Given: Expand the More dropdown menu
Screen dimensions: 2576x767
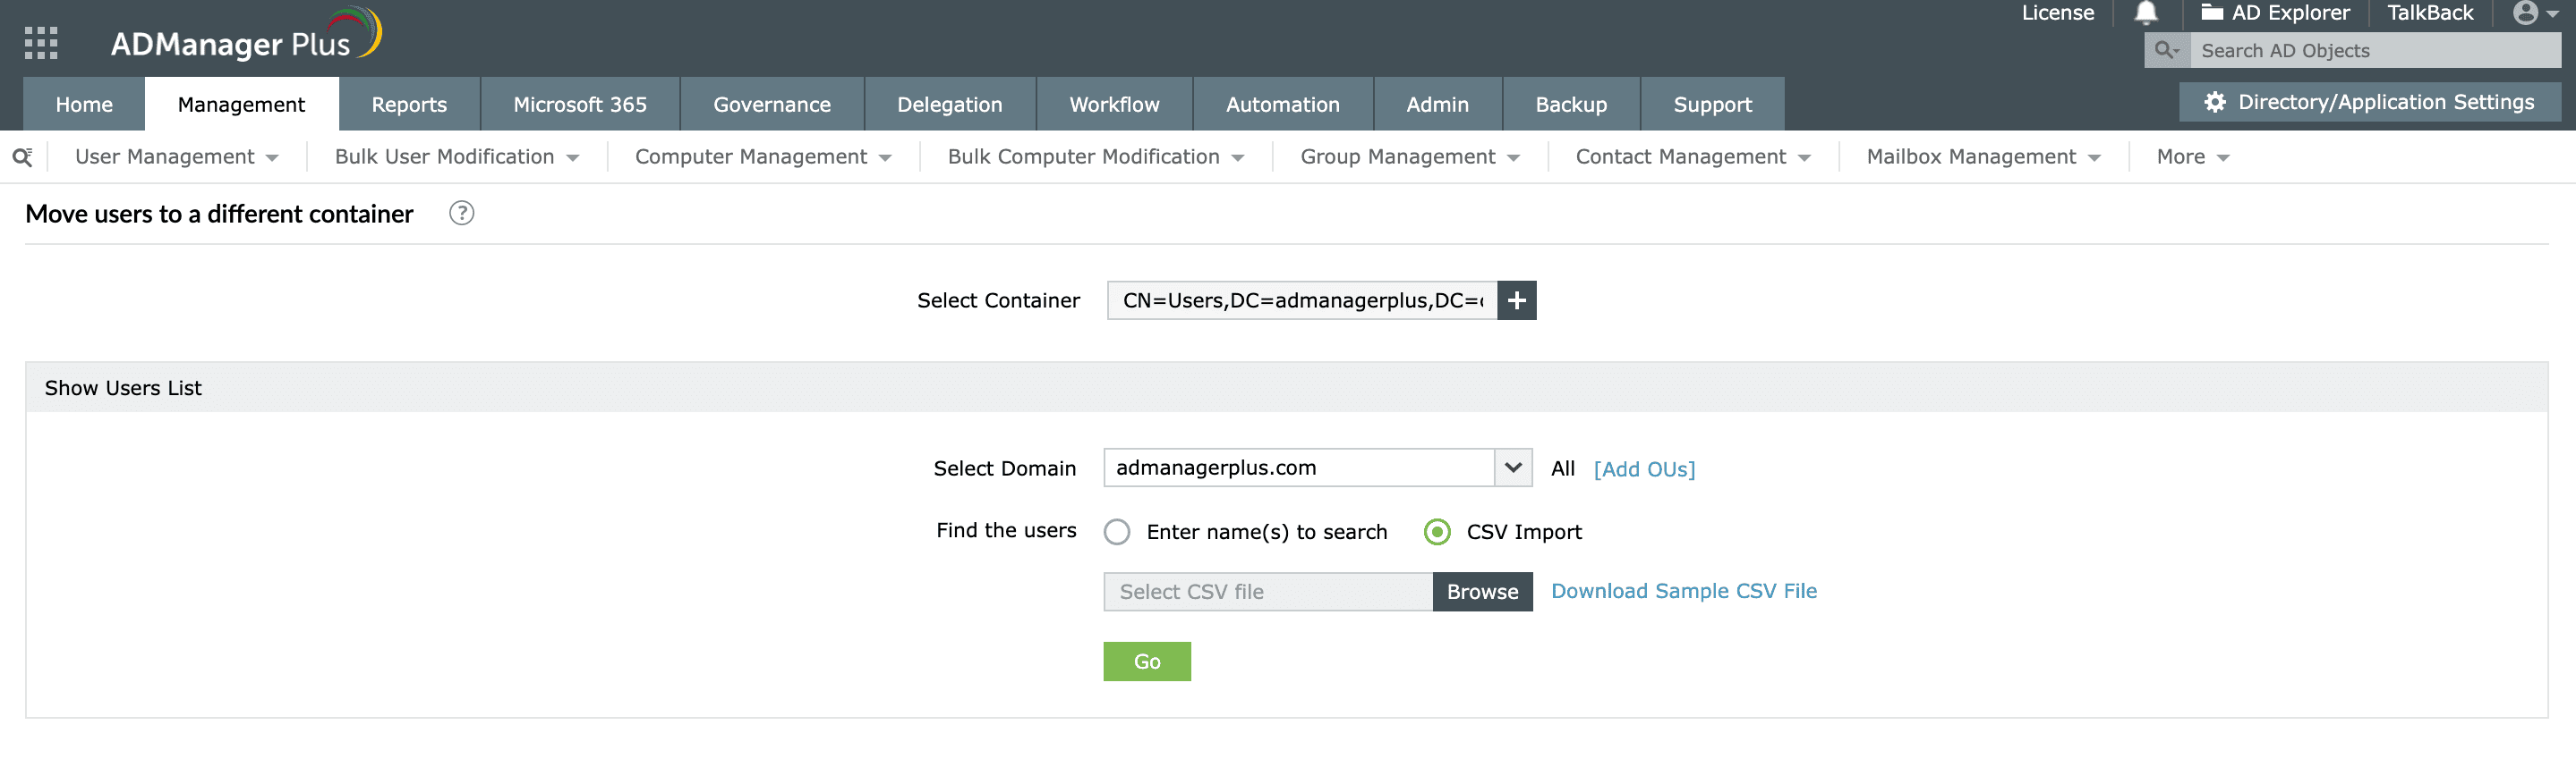Looking at the screenshot, I should click(x=2192, y=158).
